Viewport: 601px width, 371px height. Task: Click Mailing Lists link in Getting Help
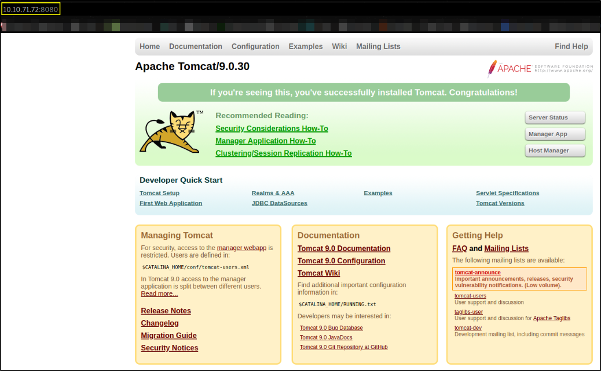coord(506,248)
